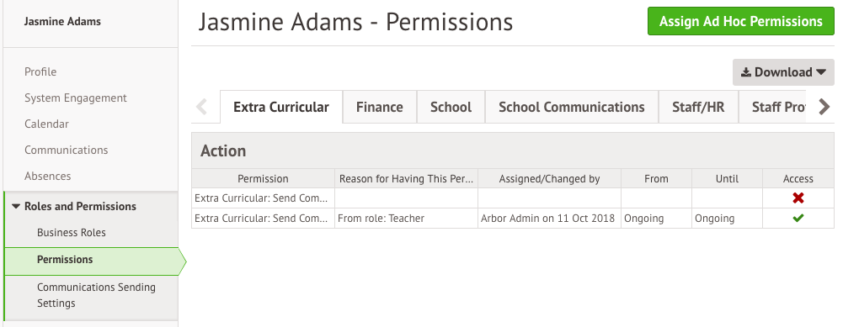
Task: Open the Download dropdown menu
Action: 783,72
